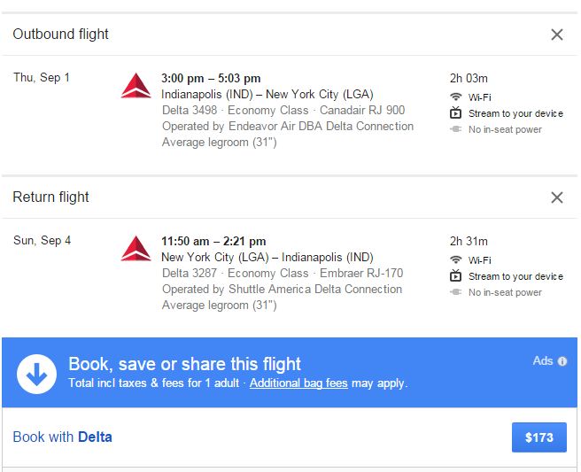Click outbound No in-seat power icon
Screen dimensions: 581x472
tap(456, 129)
